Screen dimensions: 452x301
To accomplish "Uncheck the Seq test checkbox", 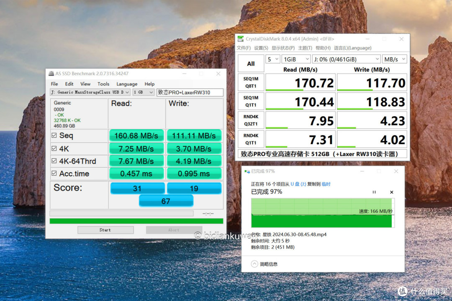I will tap(54, 135).
